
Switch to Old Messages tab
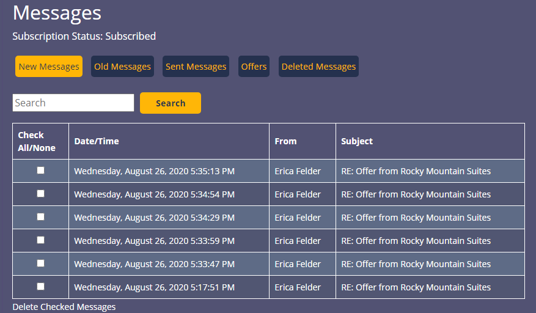click(122, 67)
